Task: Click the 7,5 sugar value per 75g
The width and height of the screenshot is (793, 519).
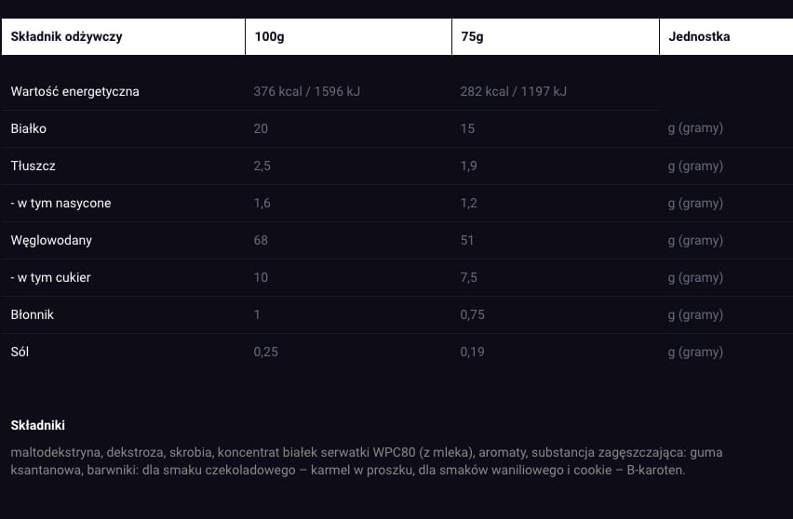Action: tap(469, 277)
